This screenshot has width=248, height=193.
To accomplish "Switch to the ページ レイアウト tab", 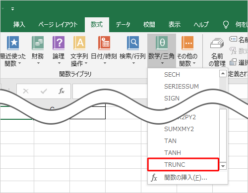I will click(x=58, y=25).
